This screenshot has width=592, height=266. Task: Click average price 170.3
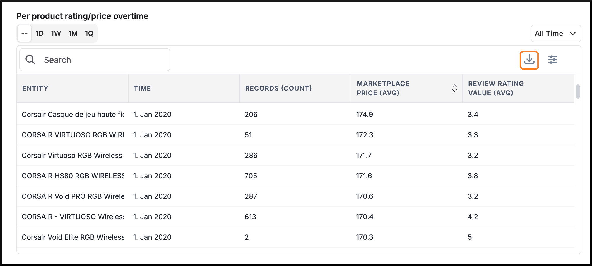365,237
